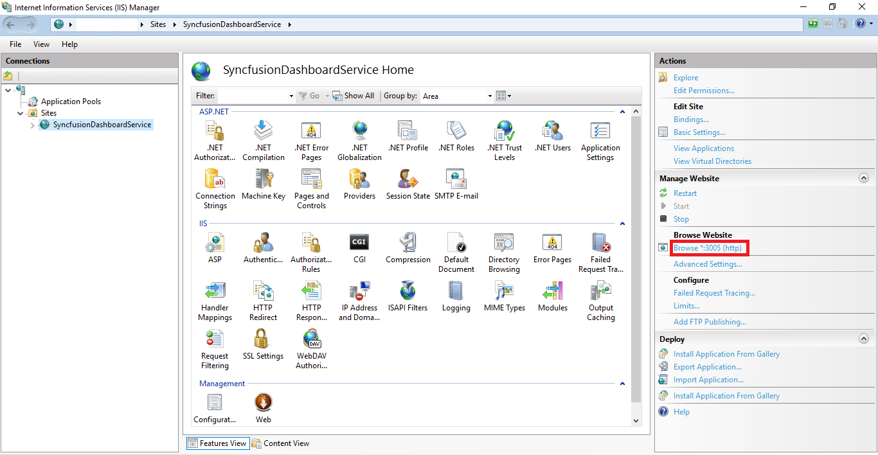Open SSL Settings
The height and width of the screenshot is (455, 878).
click(x=263, y=344)
